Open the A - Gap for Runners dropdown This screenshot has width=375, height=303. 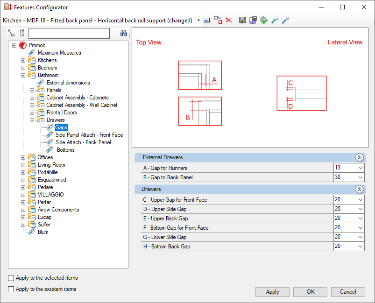[x=361, y=168]
